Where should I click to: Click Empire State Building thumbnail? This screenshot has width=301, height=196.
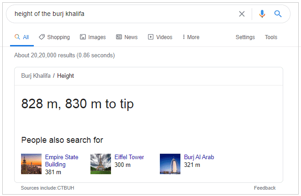click(x=31, y=164)
